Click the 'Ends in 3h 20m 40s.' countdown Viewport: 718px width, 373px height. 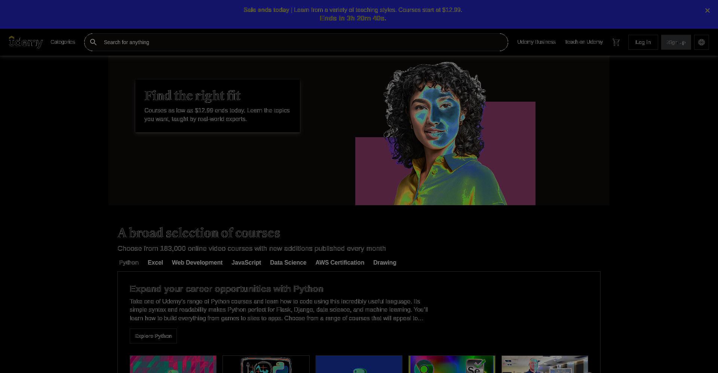tap(353, 18)
